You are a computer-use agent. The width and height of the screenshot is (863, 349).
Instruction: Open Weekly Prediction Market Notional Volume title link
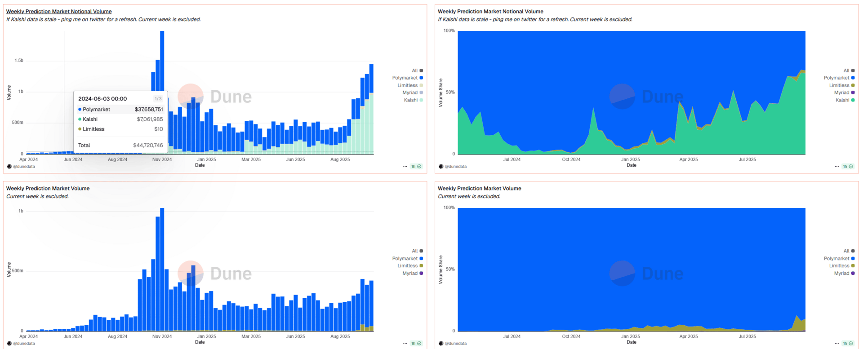[x=59, y=11]
